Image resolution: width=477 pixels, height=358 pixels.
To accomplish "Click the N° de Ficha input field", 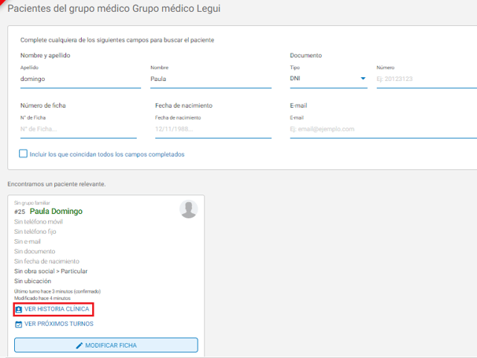I will 79,129.
